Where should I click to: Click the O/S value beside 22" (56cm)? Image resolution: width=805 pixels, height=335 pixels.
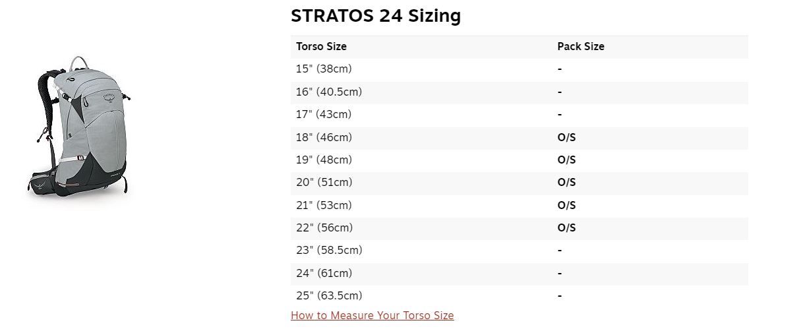pyautogui.click(x=566, y=228)
